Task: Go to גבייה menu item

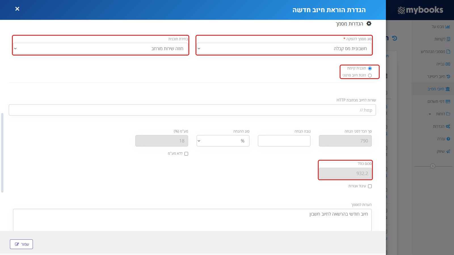Action: [x=440, y=64]
